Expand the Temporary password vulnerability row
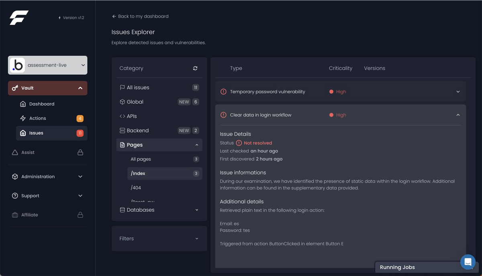Screen dimensions: 482x276 [x=458, y=92]
